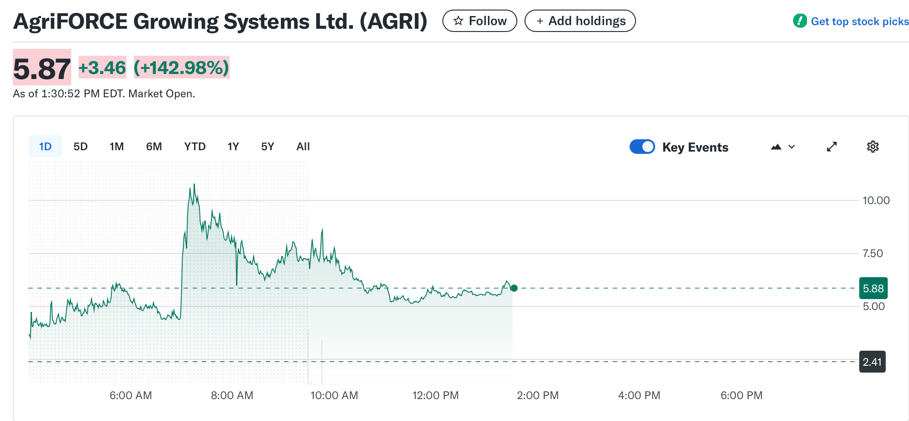Click the current price dot on chart
The width and height of the screenshot is (909, 421).
click(514, 288)
